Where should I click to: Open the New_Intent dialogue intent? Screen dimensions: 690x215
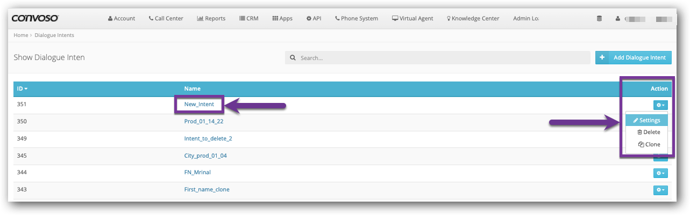199,104
